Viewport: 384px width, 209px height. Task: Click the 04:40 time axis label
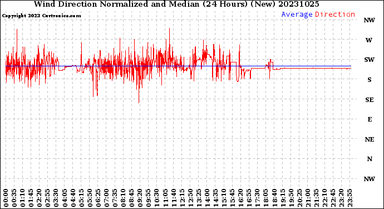(x=73, y=198)
